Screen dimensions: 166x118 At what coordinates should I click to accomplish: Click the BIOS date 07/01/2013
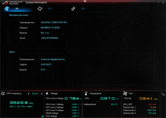[46, 64]
